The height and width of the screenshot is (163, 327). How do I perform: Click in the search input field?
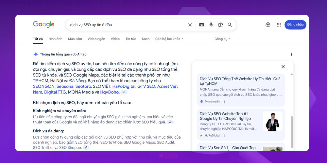[127, 25]
